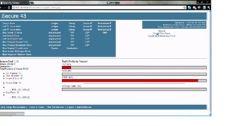Show Most Frequent Destination Ports TCP
The width and height of the screenshot is (225, 126).
(x=72, y=45)
